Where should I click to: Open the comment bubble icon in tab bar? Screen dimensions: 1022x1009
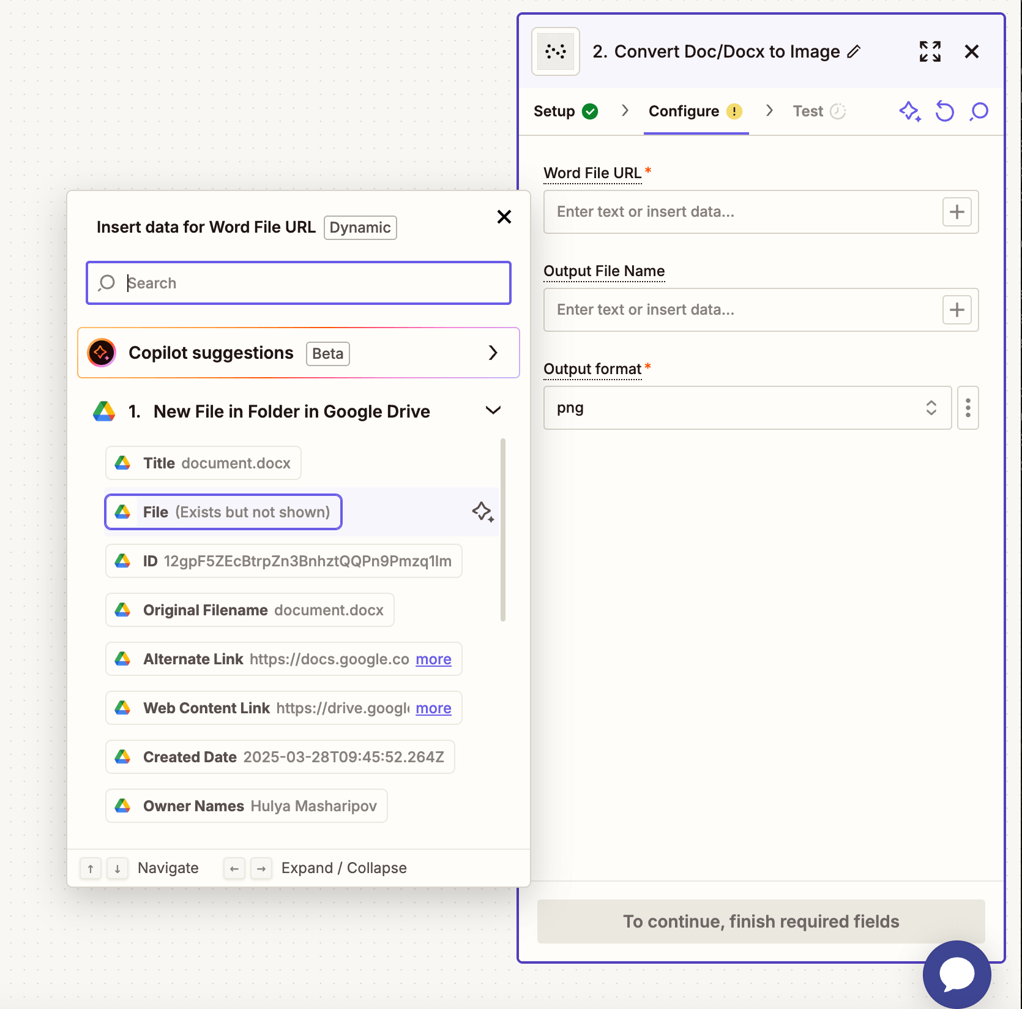[979, 111]
